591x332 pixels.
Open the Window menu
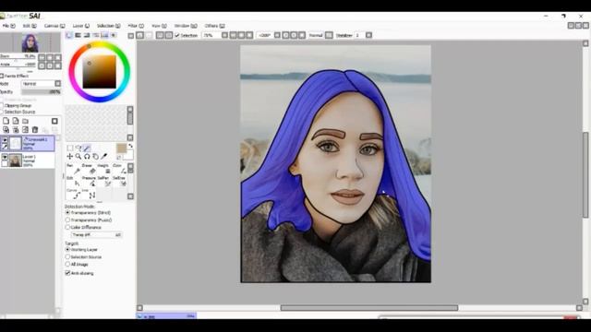[186, 26]
